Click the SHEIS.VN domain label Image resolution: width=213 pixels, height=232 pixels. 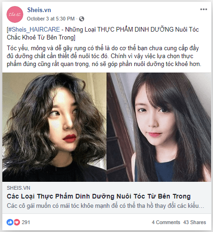[19, 188]
